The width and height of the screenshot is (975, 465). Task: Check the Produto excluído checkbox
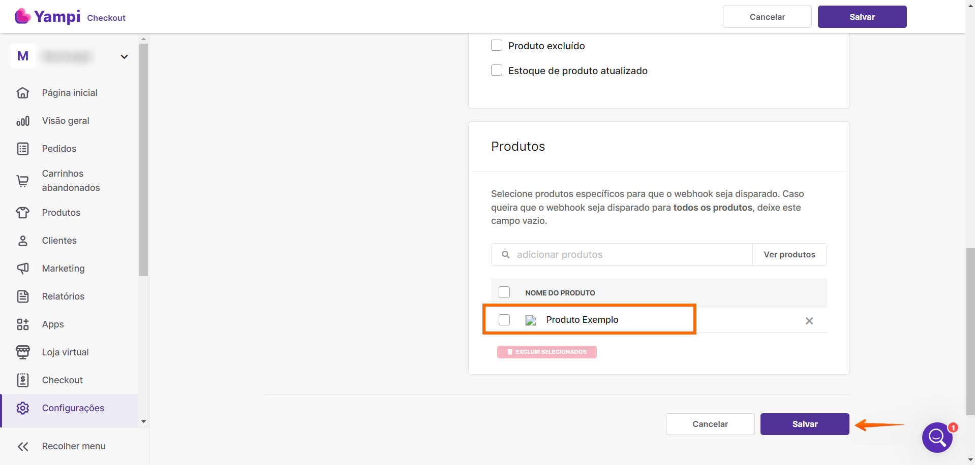[497, 46]
